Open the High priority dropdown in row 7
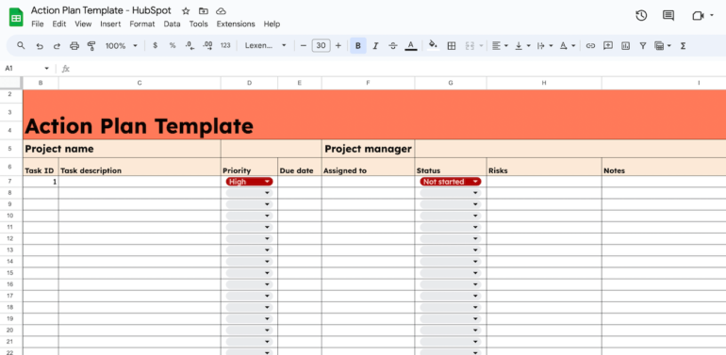 [x=250, y=182]
